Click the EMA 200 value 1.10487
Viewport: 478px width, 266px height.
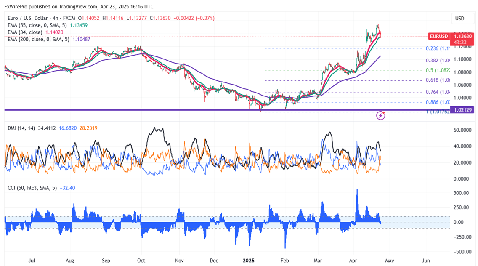click(81, 39)
